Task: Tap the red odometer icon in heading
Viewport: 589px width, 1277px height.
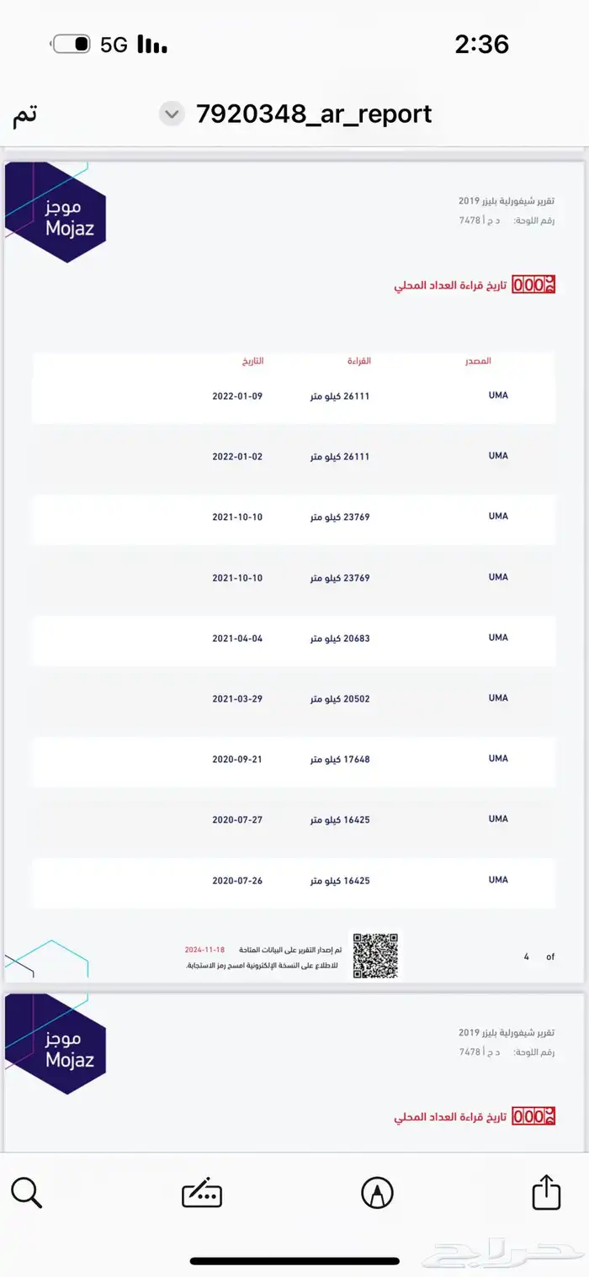Action: click(x=533, y=284)
